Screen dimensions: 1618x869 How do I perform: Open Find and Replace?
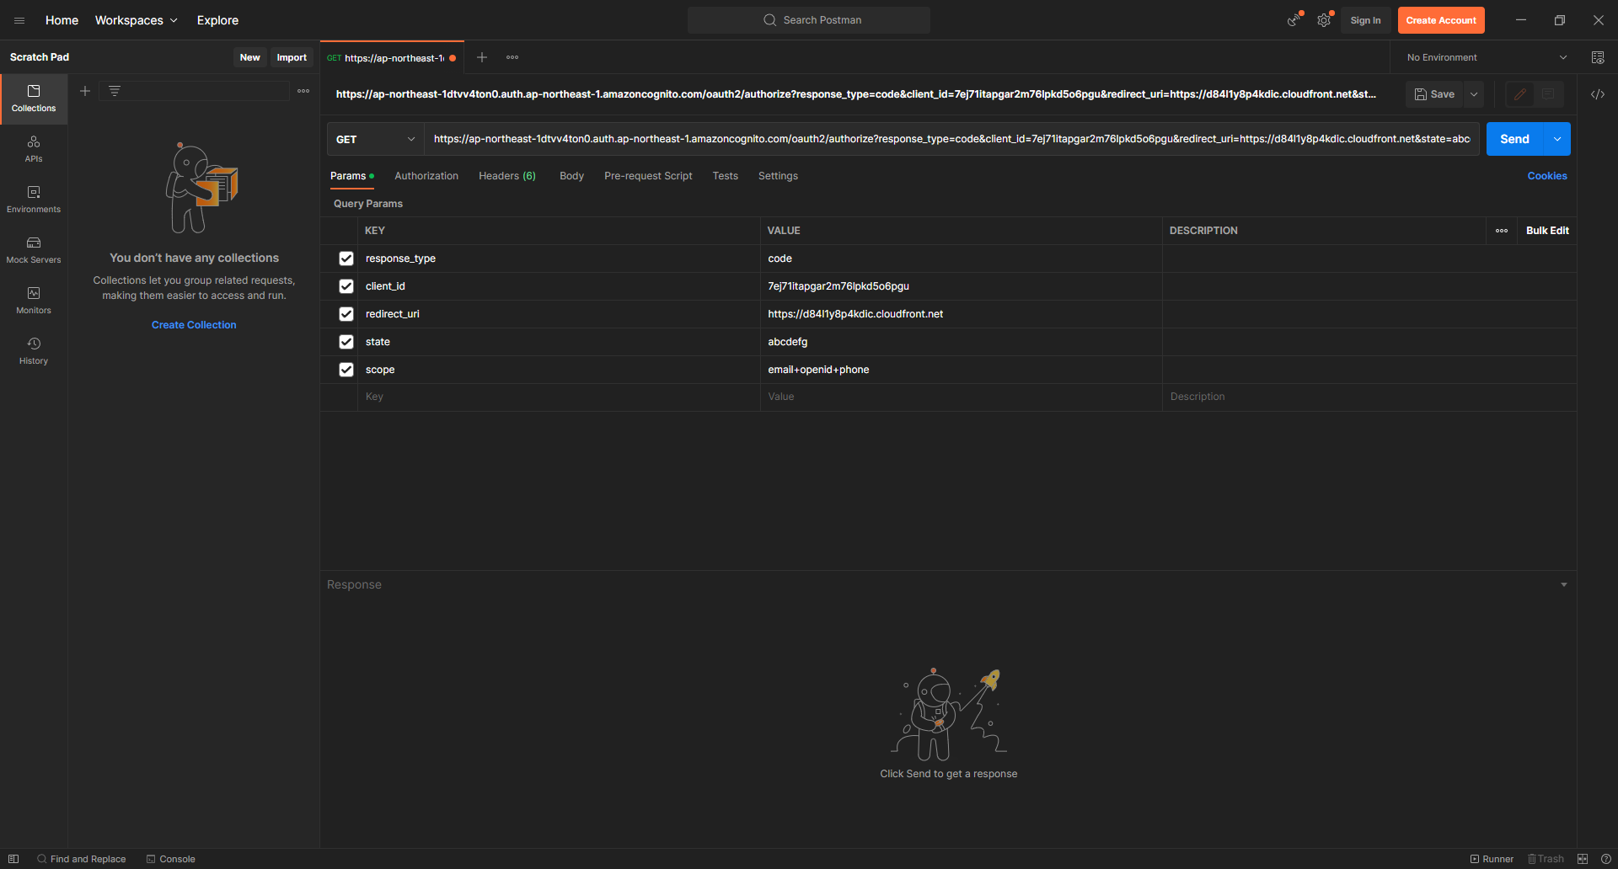coord(82,859)
